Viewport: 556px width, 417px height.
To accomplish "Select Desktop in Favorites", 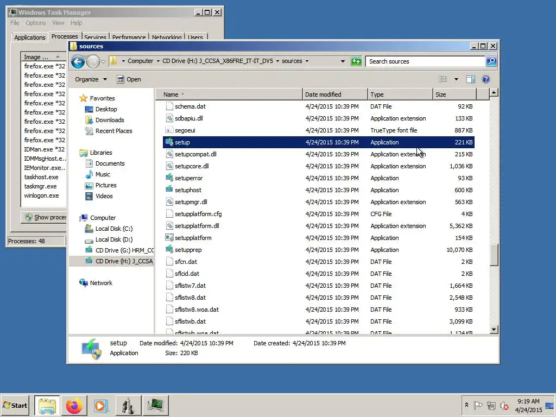I will pos(106,109).
